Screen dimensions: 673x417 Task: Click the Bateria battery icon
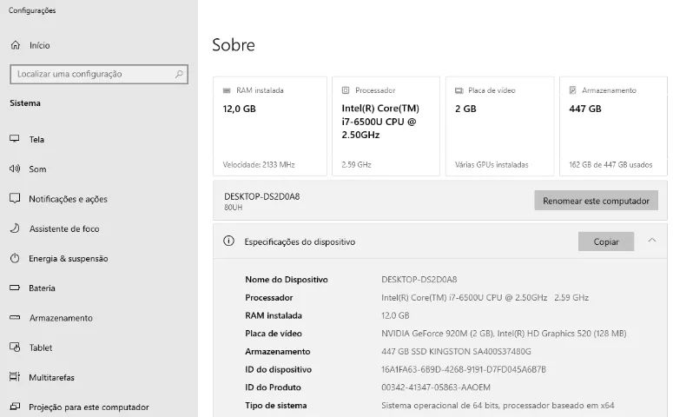15,288
